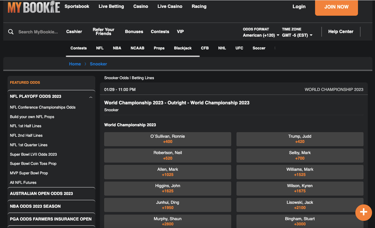Collapse the NFL Playoff Odds 2023 section
Image resolution: width=375 pixels, height=228 pixels.
click(x=91, y=97)
